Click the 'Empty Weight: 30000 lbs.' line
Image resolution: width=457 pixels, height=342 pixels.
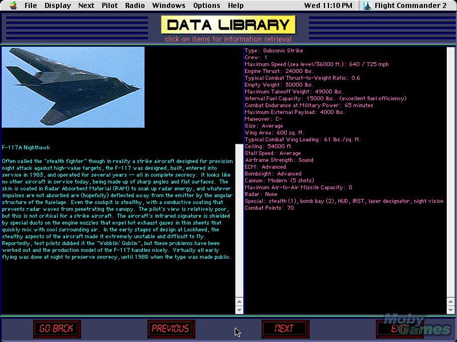279,84
